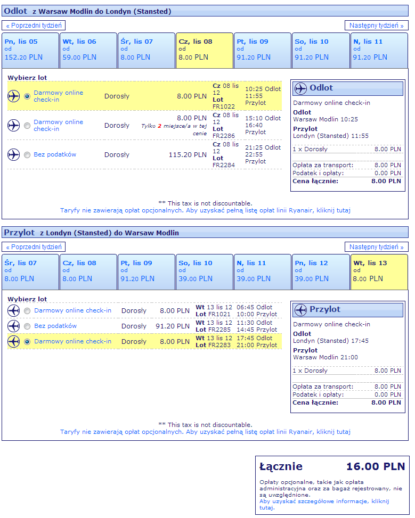This screenshot has width=415, height=518.
Task: Go to previous week for return flights
Action: (34, 247)
